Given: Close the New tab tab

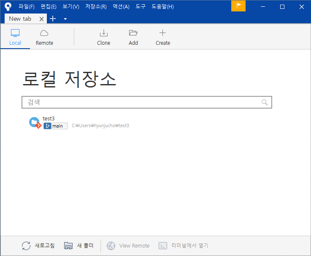Looking at the screenshot, I should coord(41,19).
